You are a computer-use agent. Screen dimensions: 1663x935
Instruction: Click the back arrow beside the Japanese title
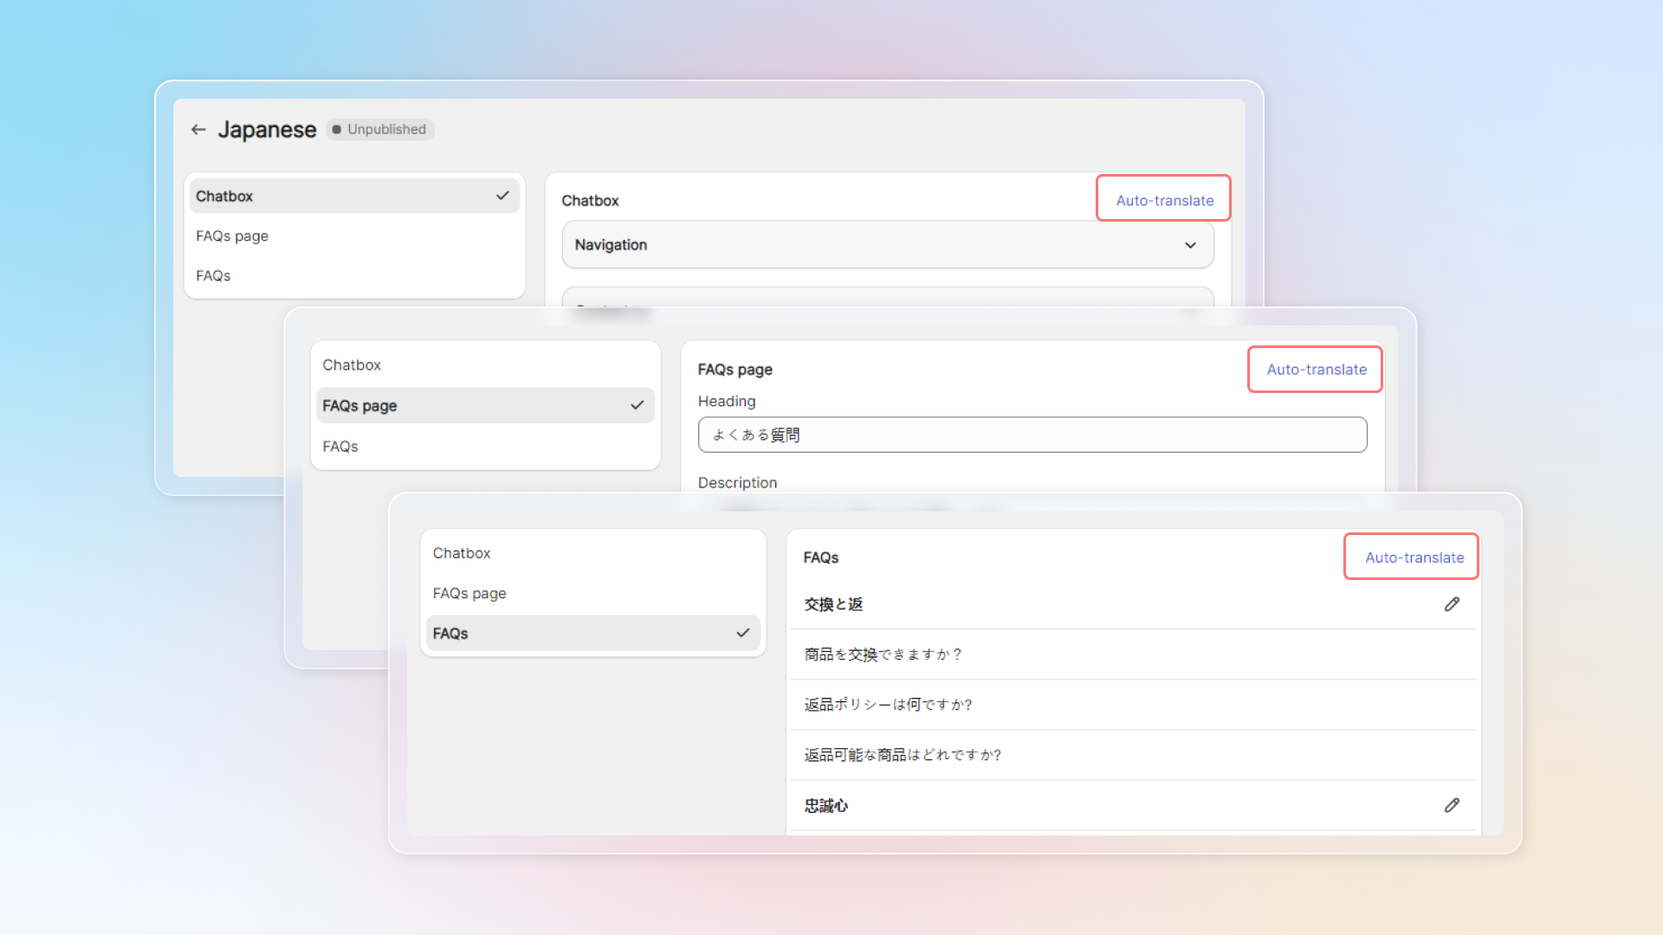(198, 129)
